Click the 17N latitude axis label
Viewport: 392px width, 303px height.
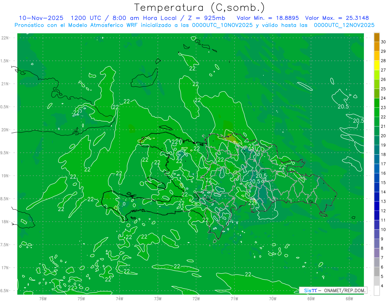pyautogui.click(x=5, y=268)
